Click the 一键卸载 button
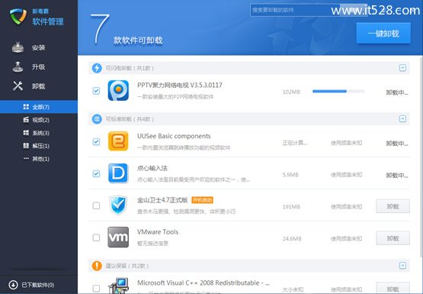This screenshot has width=423, height=294. point(383,34)
